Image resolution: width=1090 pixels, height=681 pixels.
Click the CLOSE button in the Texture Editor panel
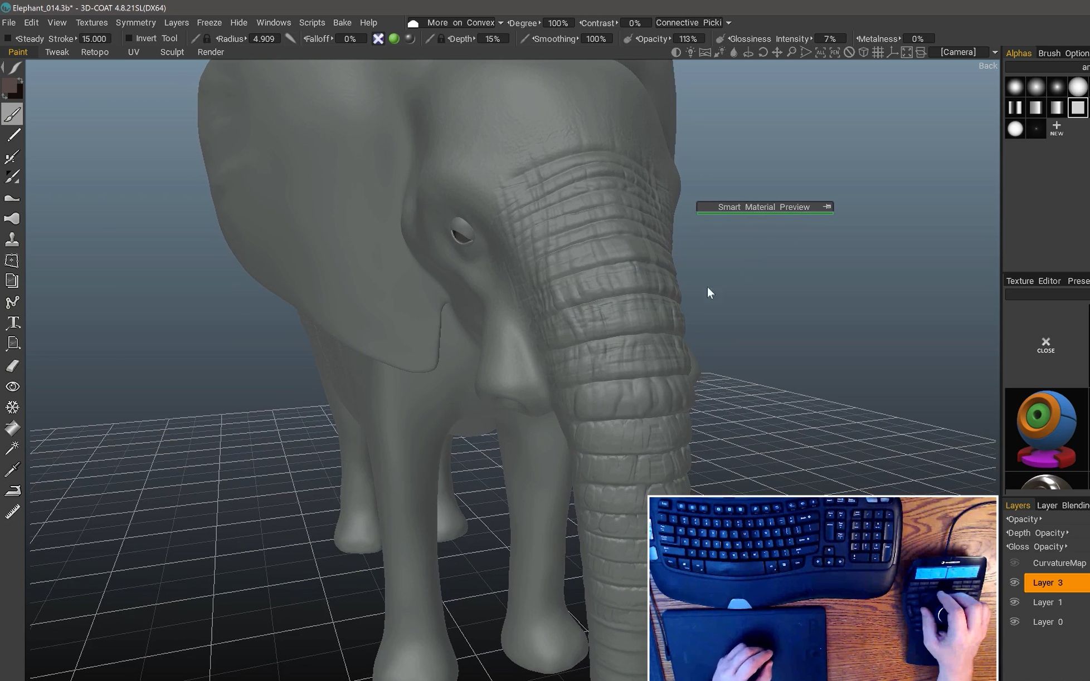(x=1045, y=344)
